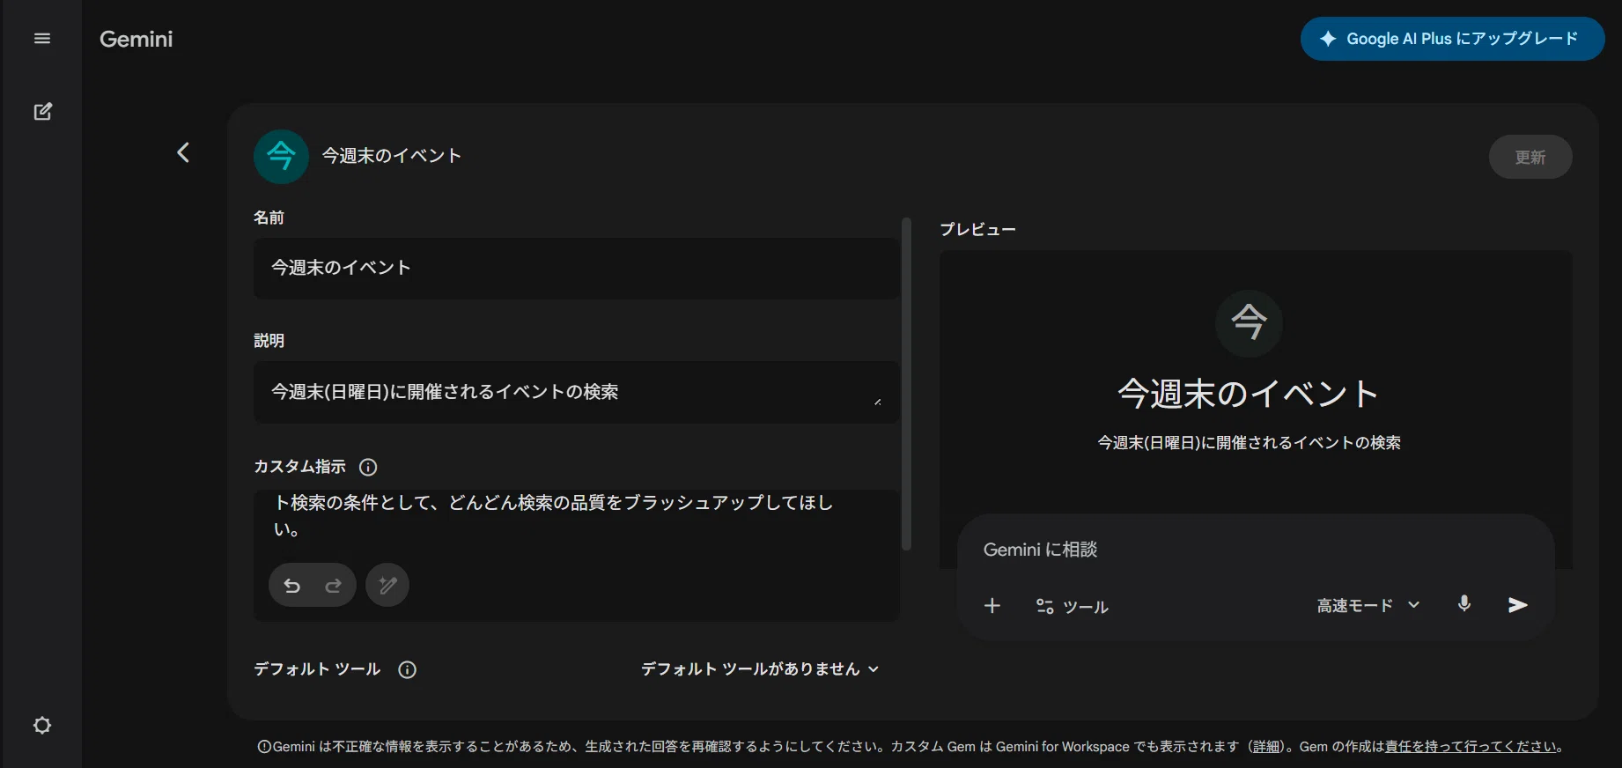Open the ツール menu in preview
This screenshot has width=1622, height=768.
(x=1072, y=607)
